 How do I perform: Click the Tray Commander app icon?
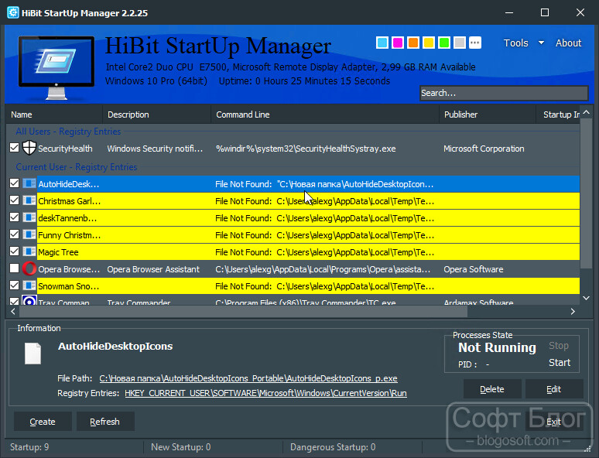(29, 300)
